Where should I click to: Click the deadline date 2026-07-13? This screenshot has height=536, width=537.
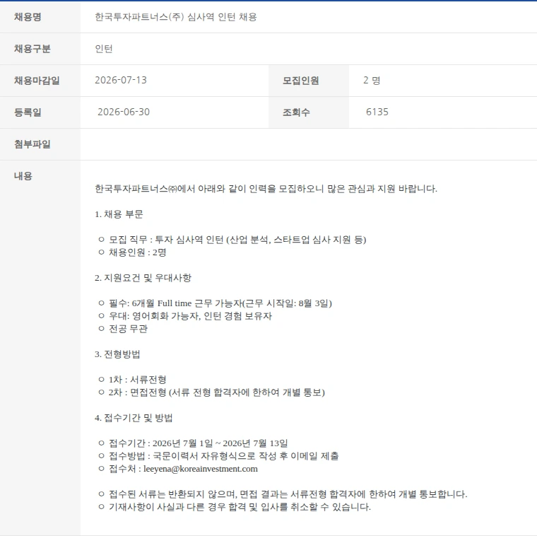pos(121,80)
